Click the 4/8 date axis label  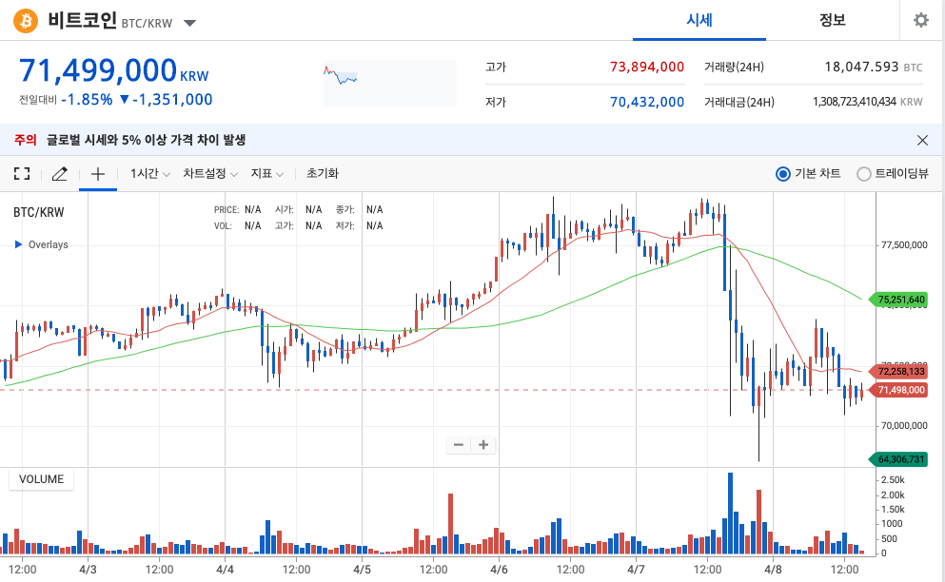(x=773, y=570)
